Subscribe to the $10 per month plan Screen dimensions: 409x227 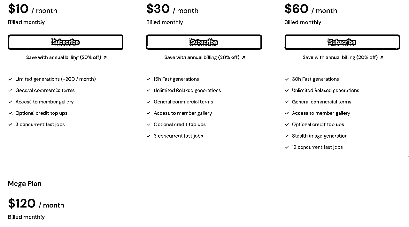66,42
